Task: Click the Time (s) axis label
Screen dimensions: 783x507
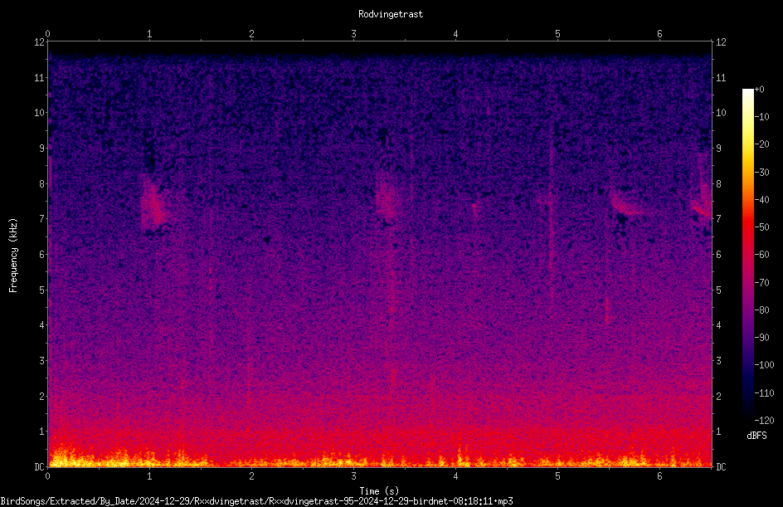Action: click(x=379, y=491)
